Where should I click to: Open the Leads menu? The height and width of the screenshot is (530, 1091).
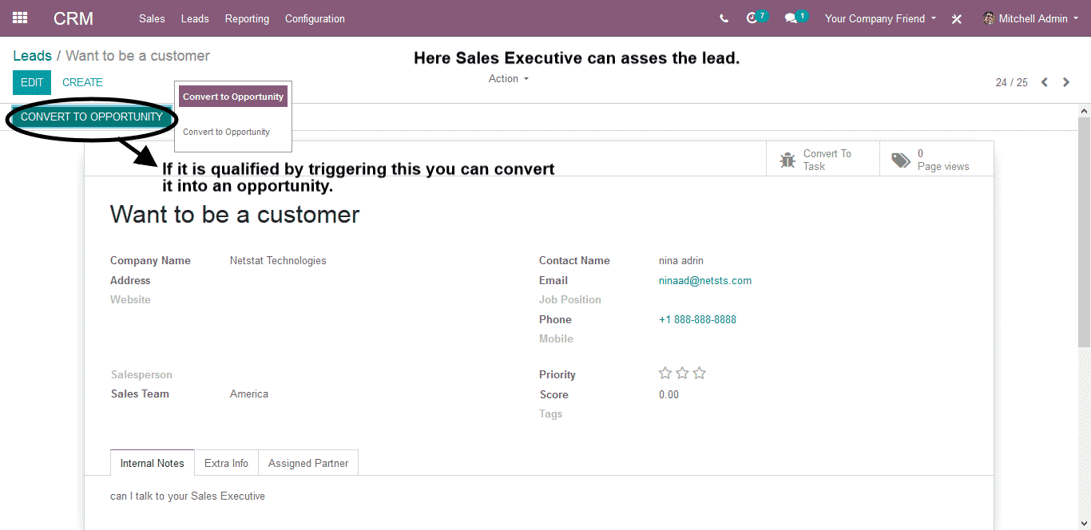tap(195, 18)
